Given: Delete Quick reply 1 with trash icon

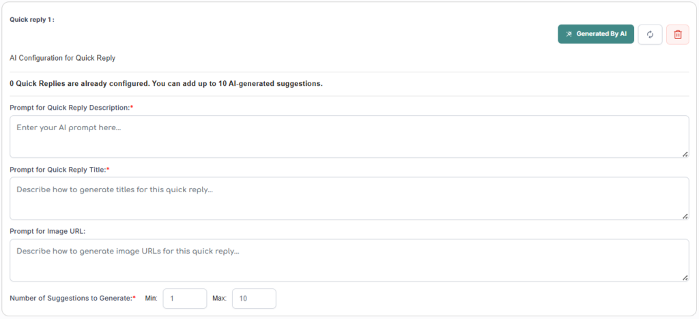Looking at the screenshot, I should click(677, 34).
